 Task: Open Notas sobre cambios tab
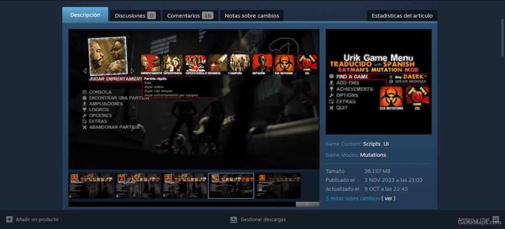252,15
